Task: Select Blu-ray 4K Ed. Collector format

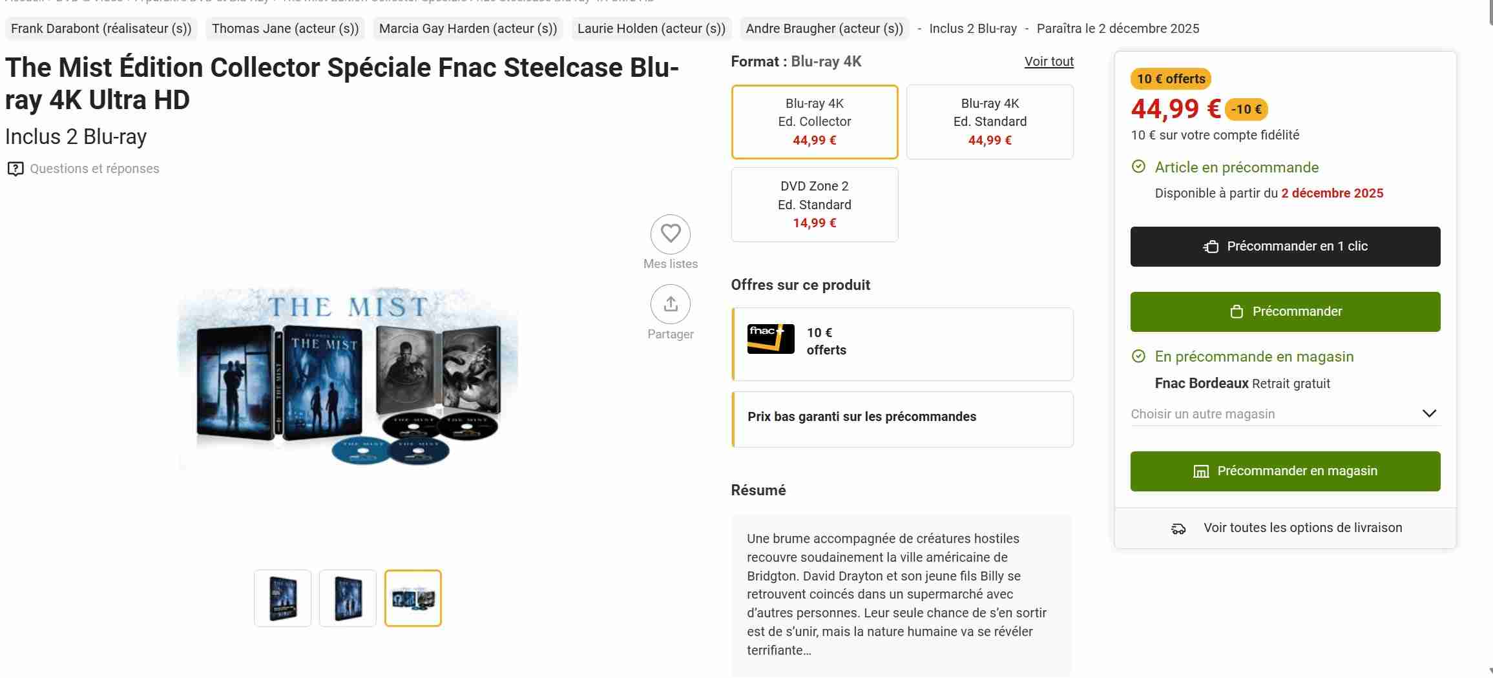Action: coord(814,121)
